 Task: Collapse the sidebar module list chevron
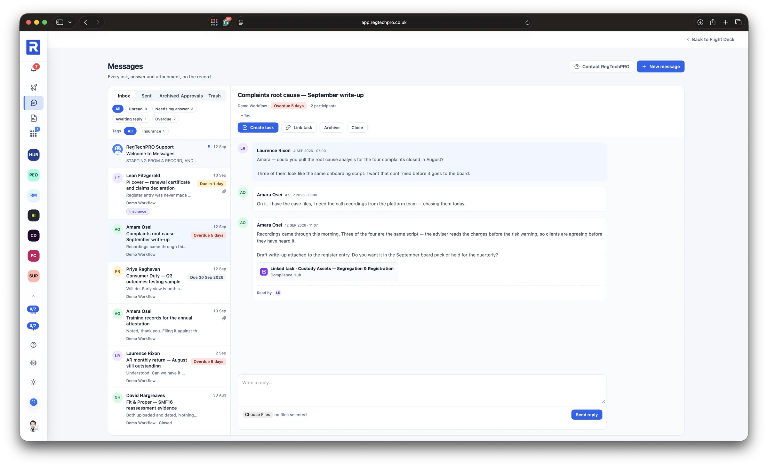click(34, 296)
